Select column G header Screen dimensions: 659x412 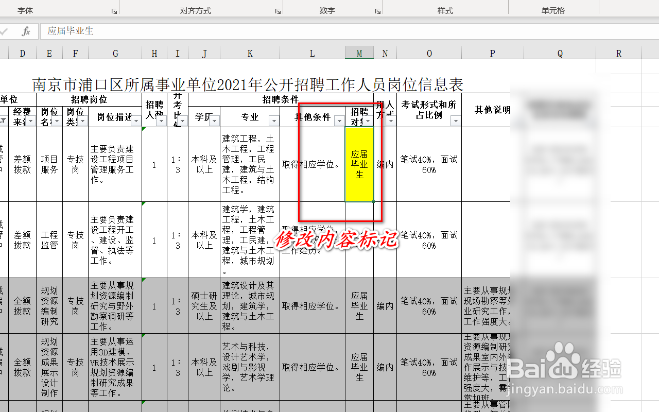pyautogui.click(x=115, y=53)
